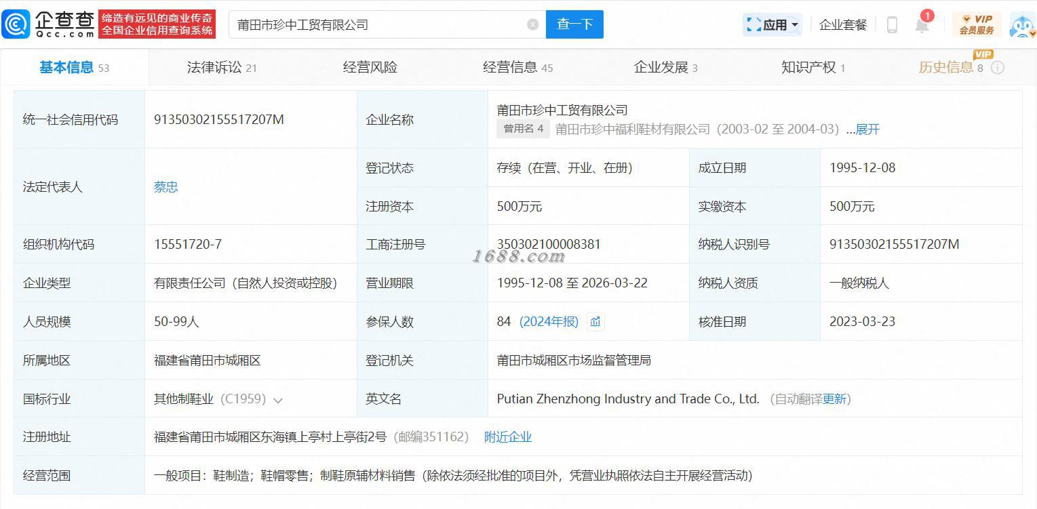
Task: Open the 企业套餐 link
Action: click(x=843, y=25)
